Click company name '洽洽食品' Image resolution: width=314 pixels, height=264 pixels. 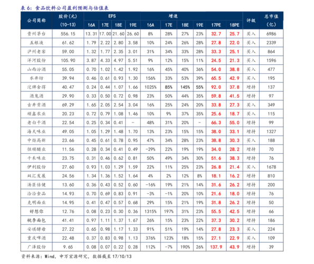pos(36,194)
